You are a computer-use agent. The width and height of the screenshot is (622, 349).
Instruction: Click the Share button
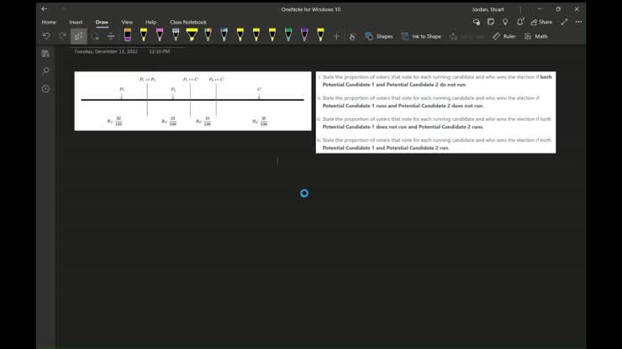pos(540,22)
